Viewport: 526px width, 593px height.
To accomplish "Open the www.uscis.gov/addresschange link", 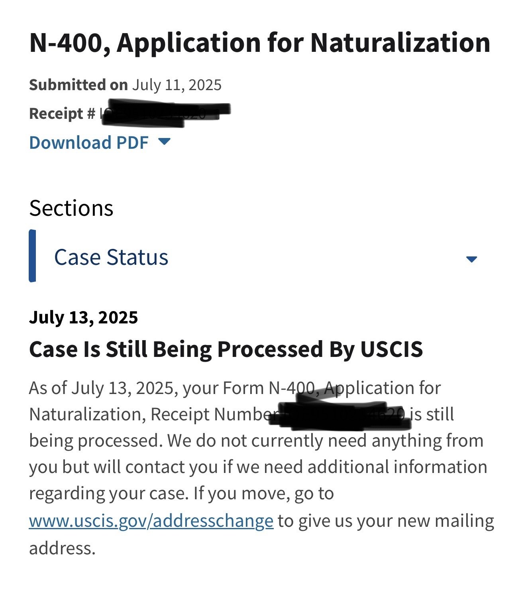I will 151,520.
